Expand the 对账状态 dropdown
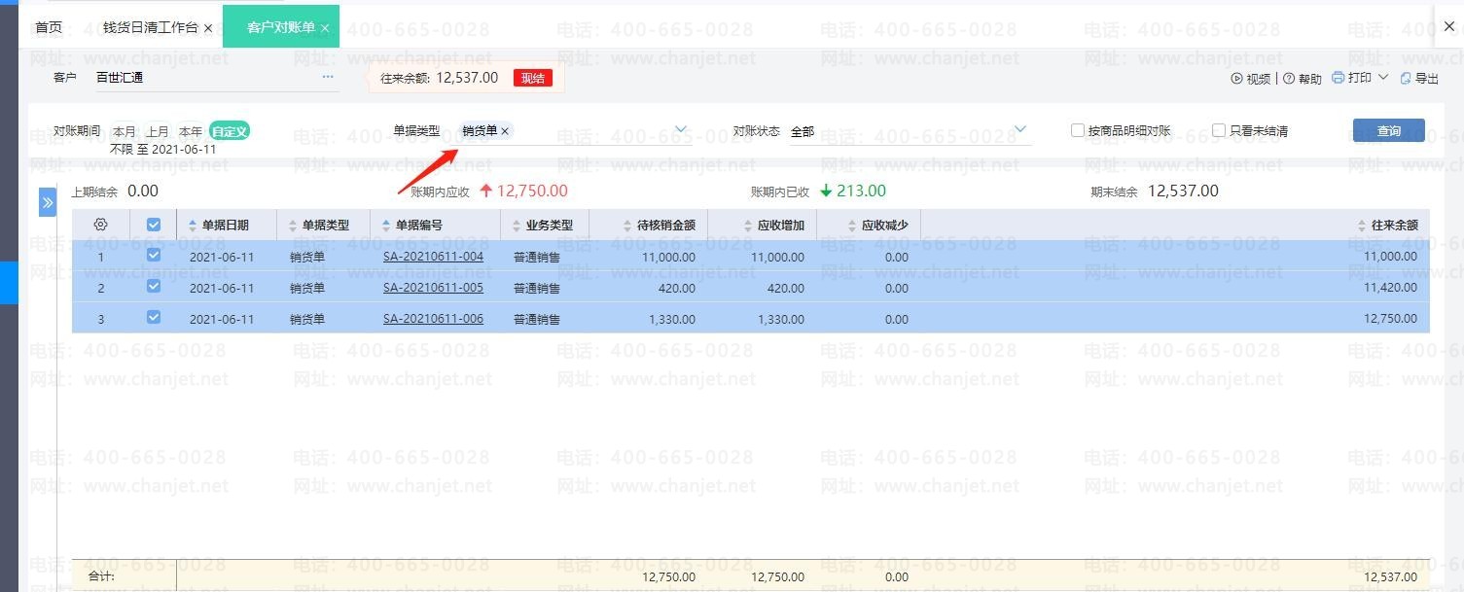 (x=1020, y=129)
